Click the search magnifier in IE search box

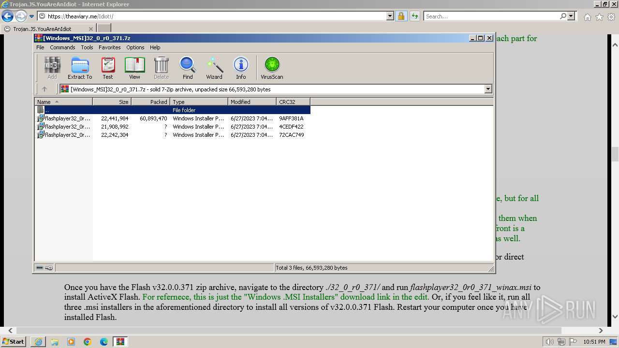563,16
